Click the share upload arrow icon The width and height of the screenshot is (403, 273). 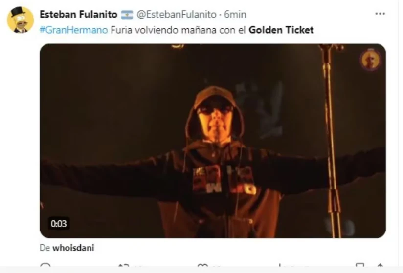pos(381,265)
